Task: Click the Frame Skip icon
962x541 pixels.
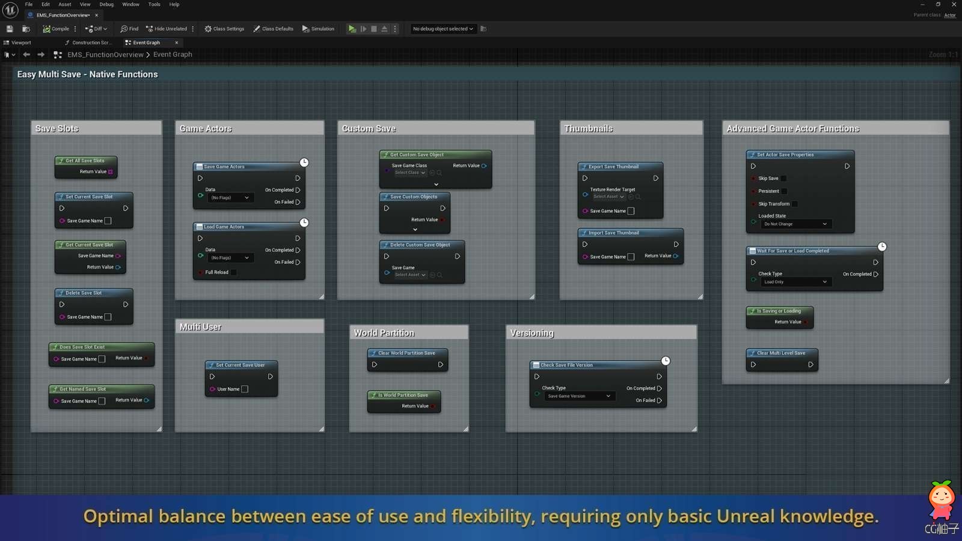Action: tap(363, 29)
